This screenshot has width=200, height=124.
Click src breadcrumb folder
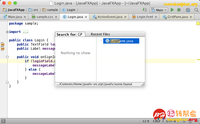[x=33, y=10]
